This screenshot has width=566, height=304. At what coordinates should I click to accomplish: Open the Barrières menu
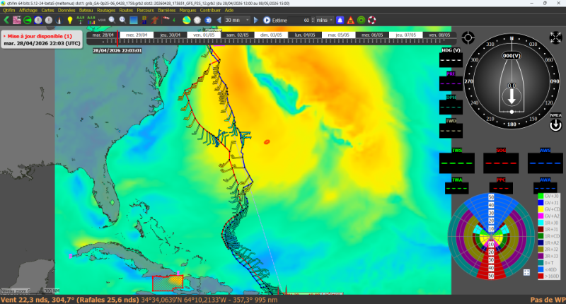(x=168, y=11)
